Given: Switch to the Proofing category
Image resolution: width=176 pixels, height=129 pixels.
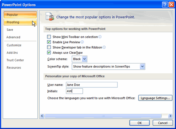Looking at the screenshot, I should coord(20,22).
